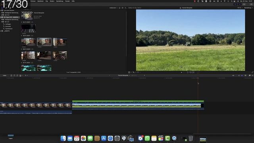The height and width of the screenshot is (143, 254).
Task: Collapse the Lyra and Volcano library
Action: [1, 10]
